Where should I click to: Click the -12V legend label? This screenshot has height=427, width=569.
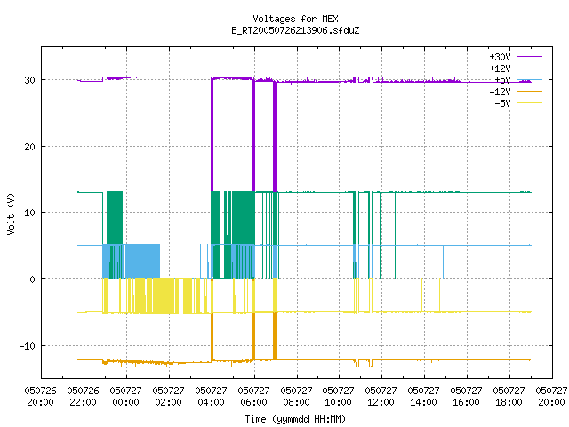[x=500, y=92]
